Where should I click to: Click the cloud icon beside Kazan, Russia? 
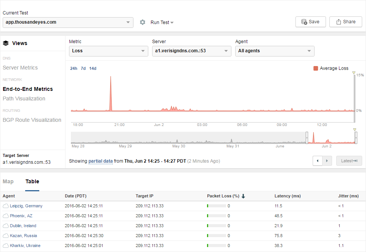(6, 236)
